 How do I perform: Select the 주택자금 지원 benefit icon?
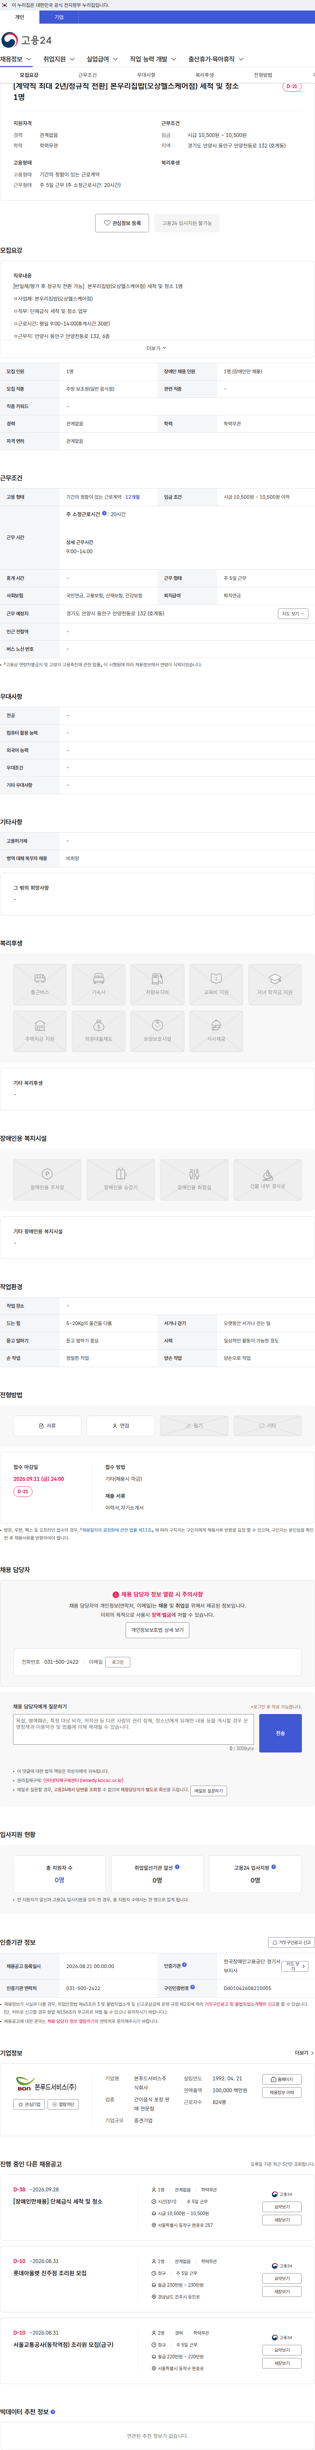coord(40,1031)
